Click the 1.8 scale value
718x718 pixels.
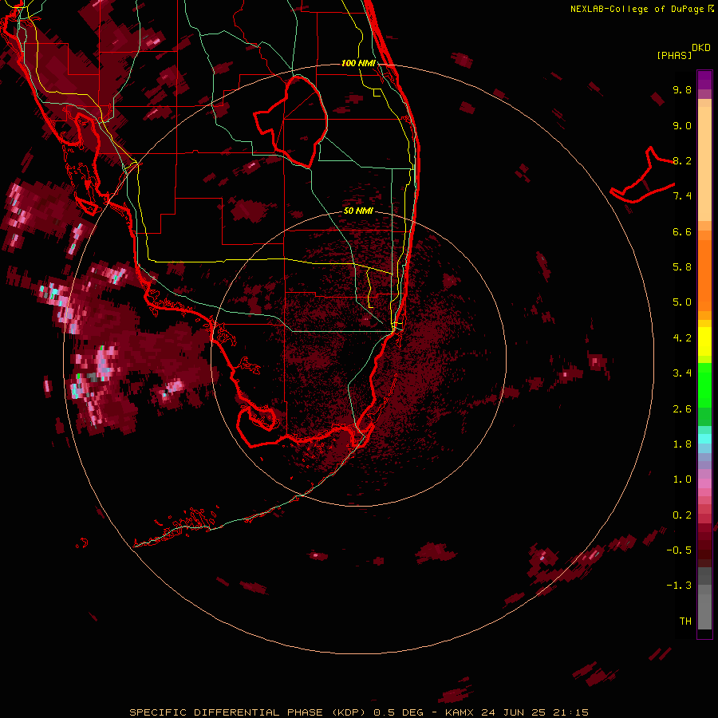(x=682, y=444)
